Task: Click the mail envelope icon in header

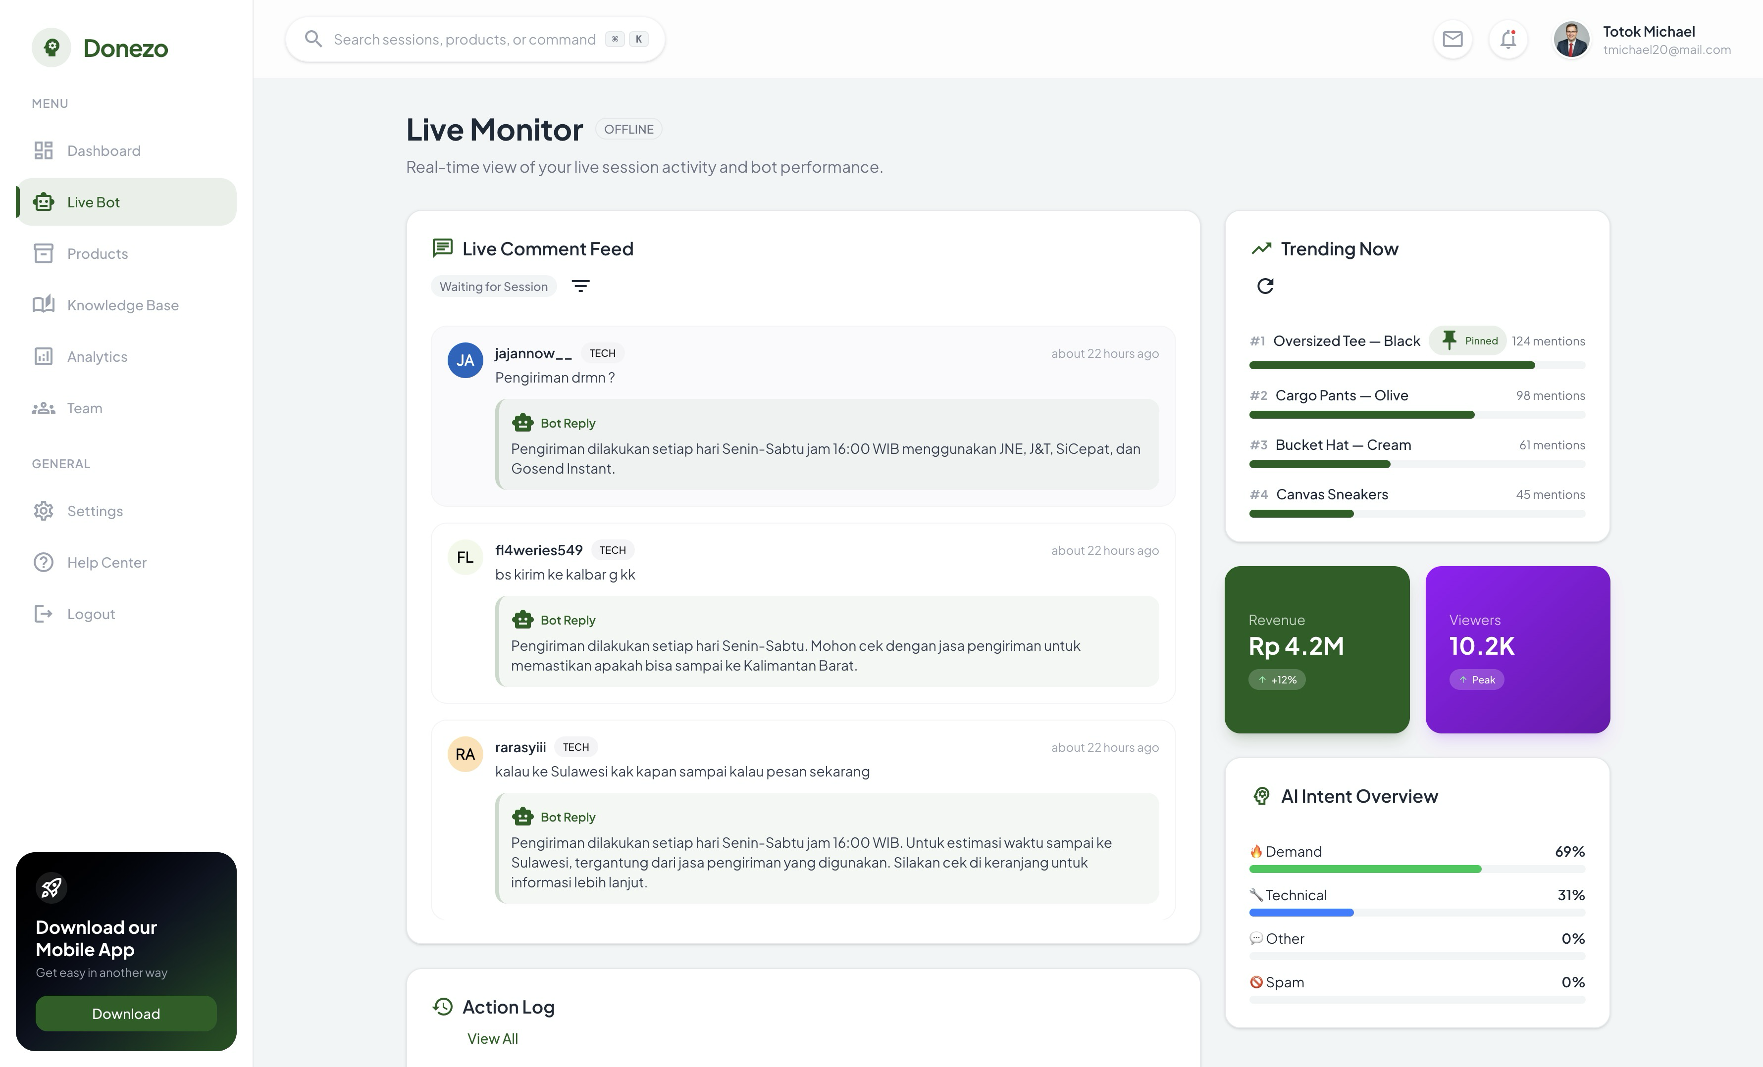Action: [1452, 39]
